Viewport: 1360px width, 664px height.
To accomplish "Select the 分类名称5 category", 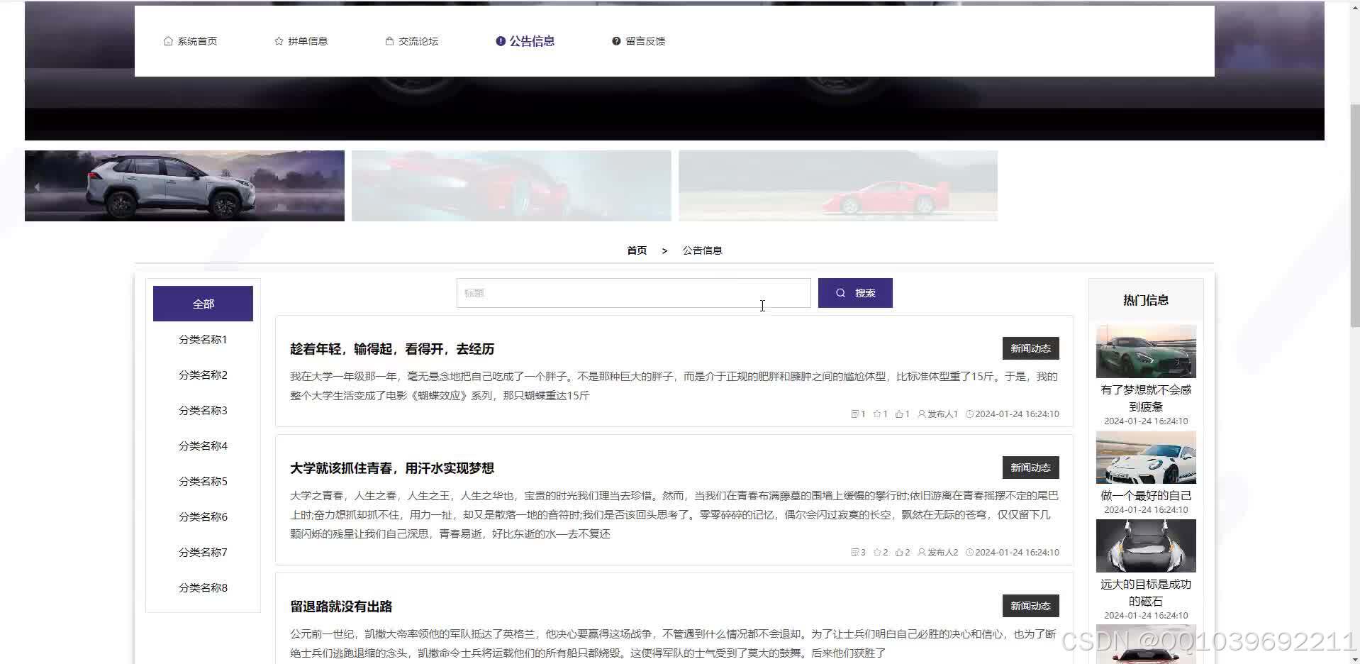I will pyautogui.click(x=203, y=481).
